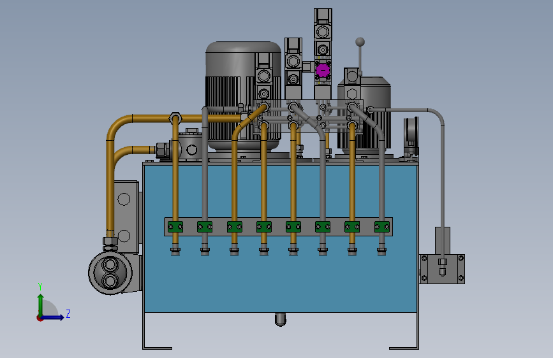Screen dimensions: 553x358
Task: Select the ball knob on the lever handle
Action: (360, 42)
